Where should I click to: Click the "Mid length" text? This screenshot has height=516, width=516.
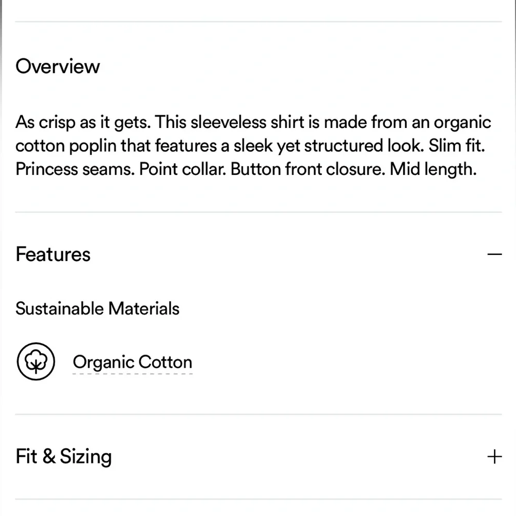coord(433,170)
